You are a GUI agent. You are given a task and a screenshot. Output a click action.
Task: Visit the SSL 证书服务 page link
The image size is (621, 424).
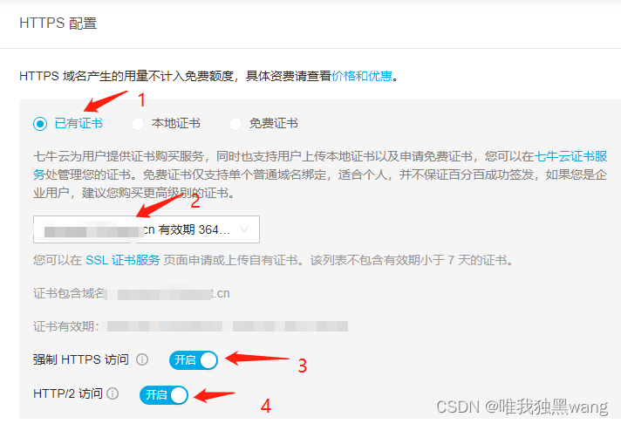click(x=123, y=260)
